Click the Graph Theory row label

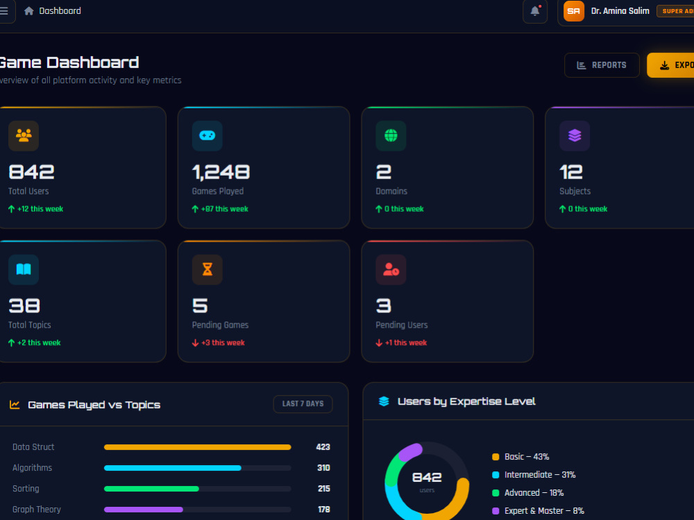(x=37, y=510)
